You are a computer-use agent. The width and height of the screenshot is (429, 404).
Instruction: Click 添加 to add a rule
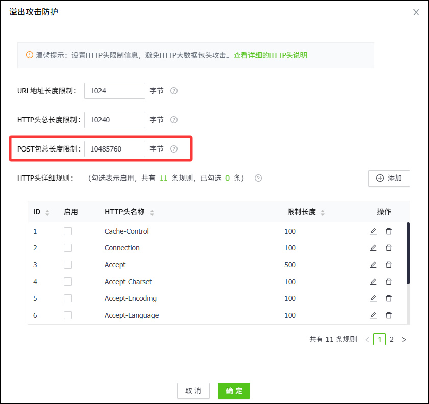pos(389,179)
